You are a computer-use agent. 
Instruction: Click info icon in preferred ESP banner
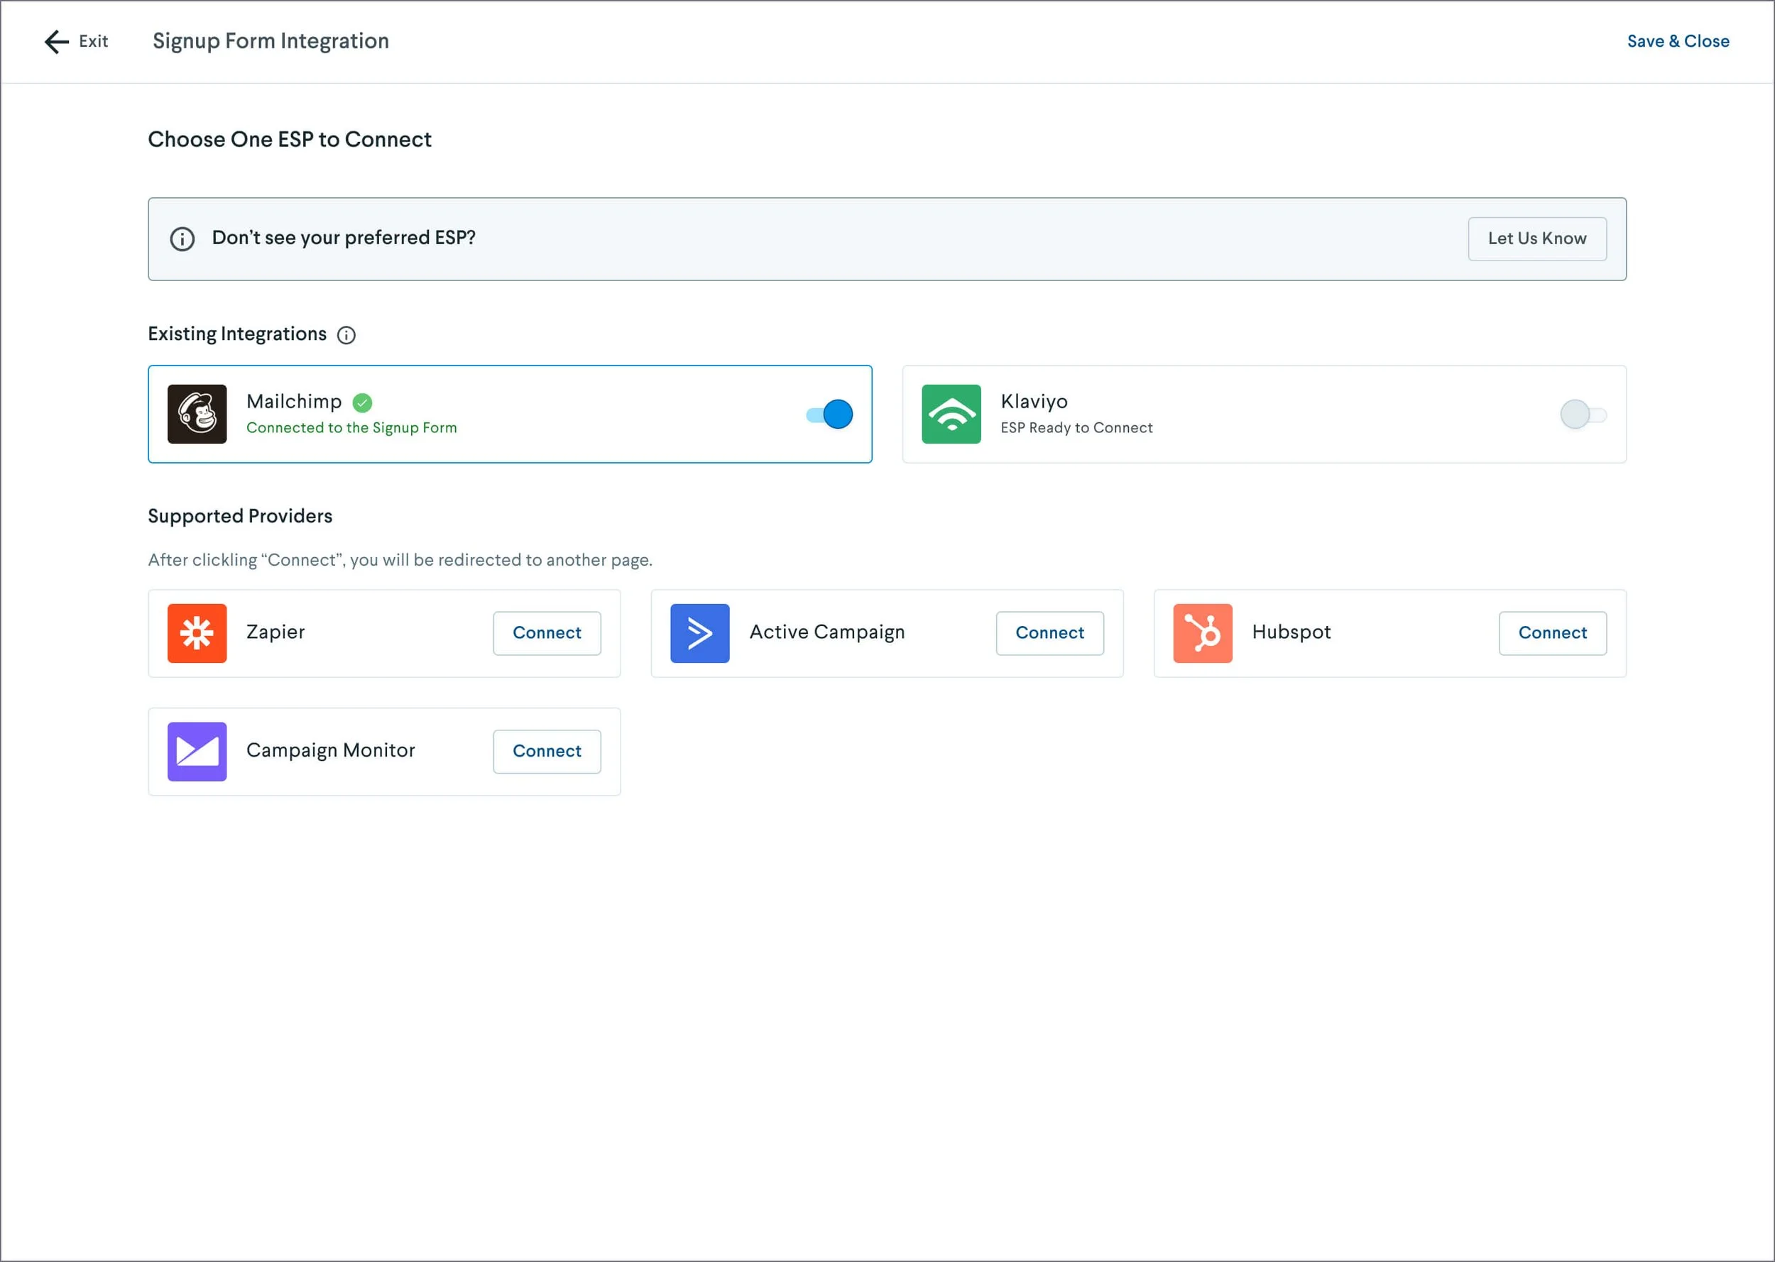coord(182,238)
